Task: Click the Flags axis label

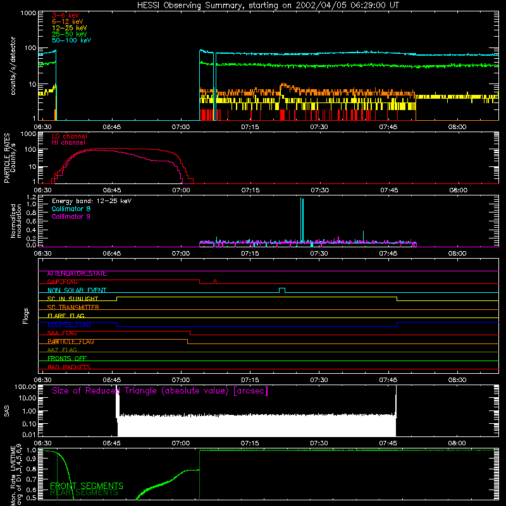Action: pyautogui.click(x=26, y=316)
